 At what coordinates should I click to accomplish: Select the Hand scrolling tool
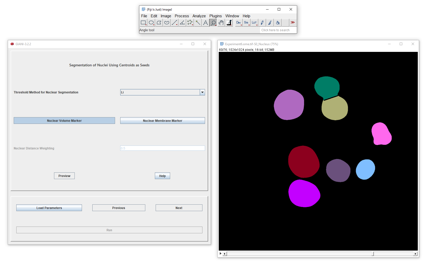click(x=221, y=23)
